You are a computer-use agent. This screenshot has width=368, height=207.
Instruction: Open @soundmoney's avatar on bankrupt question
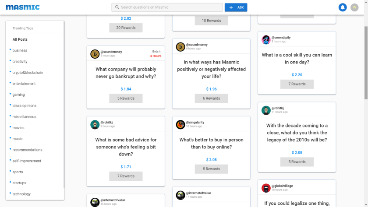(x=95, y=54)
